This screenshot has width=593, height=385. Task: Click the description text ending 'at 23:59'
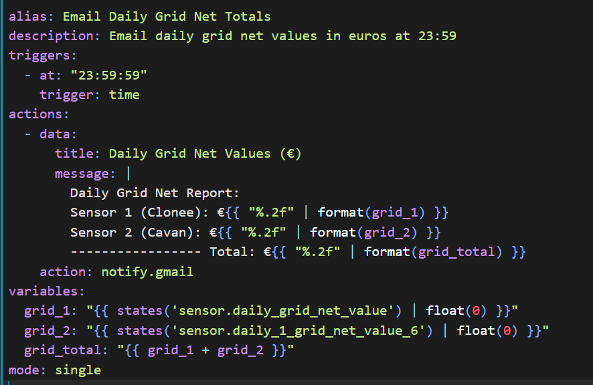point(282,36)
